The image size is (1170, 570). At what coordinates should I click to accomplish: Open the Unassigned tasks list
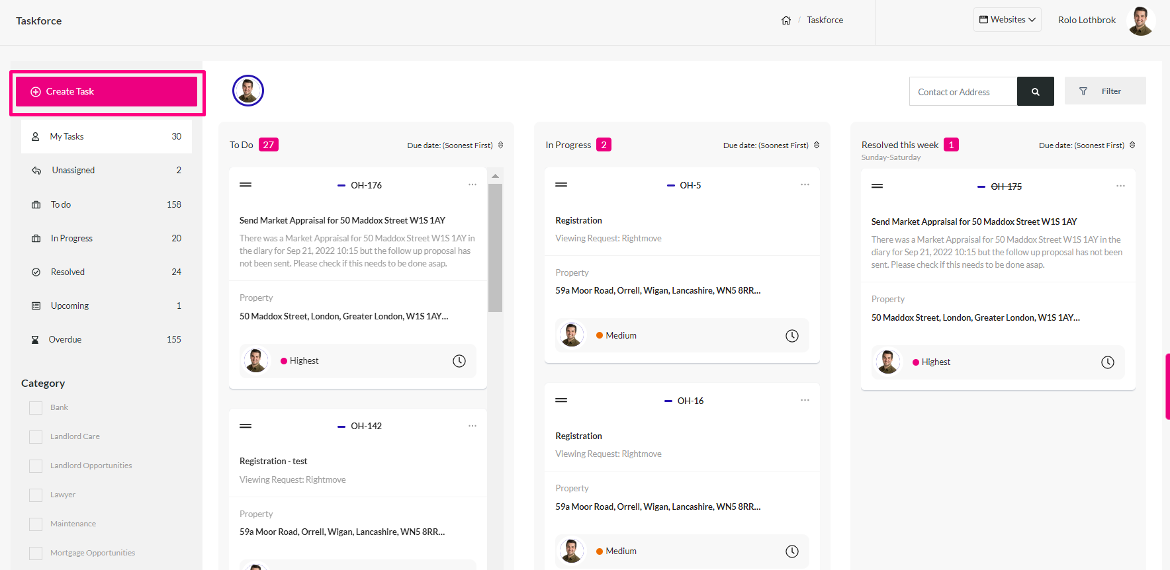pos(107,171)
